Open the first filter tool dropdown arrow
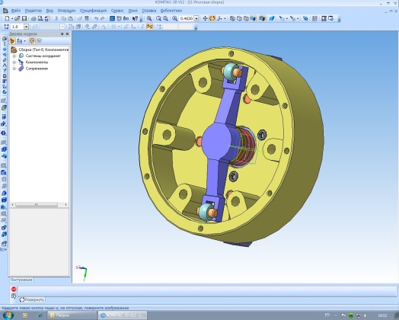 tap(287, 18)
